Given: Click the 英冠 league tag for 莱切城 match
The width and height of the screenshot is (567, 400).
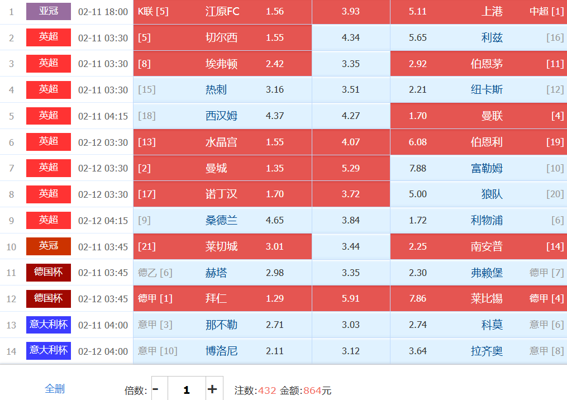Looking at the screenshot, I should [x=49, y=246].
